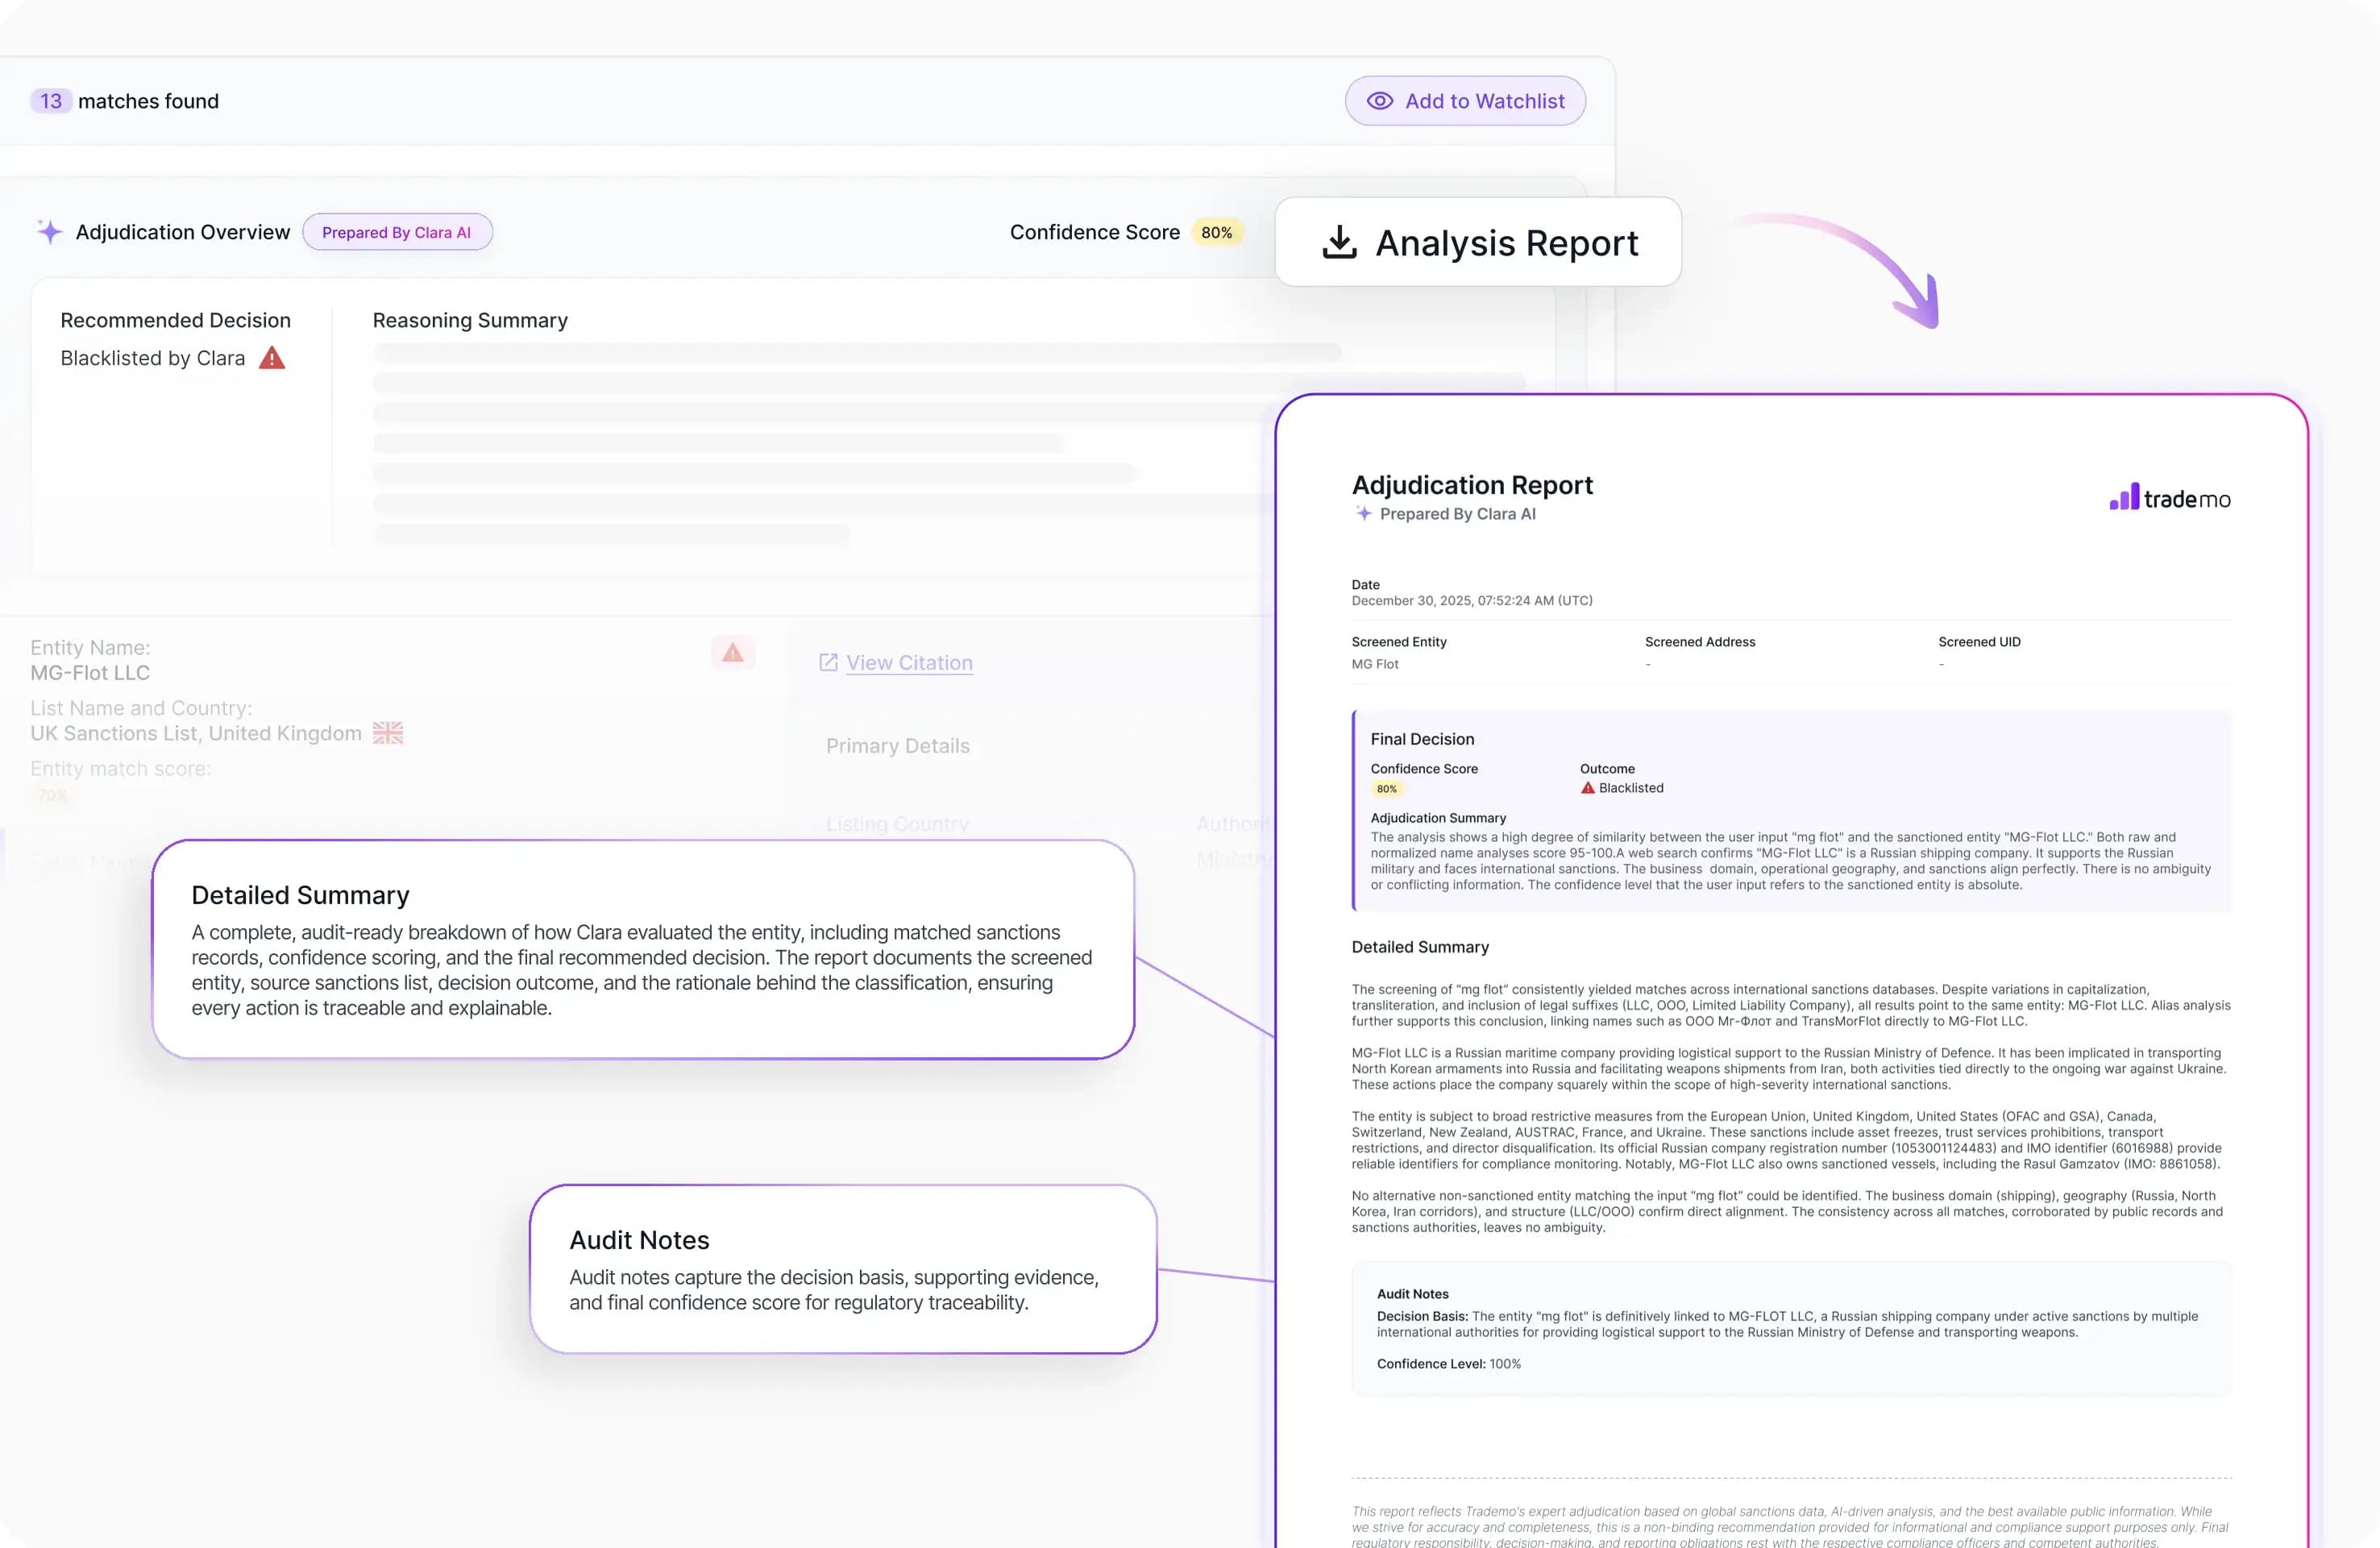Click red warning triangle next to Blacklisted by Clara
The width and height of the screenshot is (2380, 1548).
(x=272, y=358)
